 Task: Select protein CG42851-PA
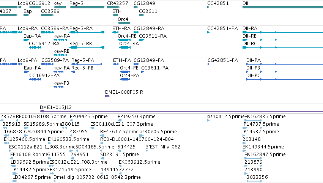pos(223,60)
